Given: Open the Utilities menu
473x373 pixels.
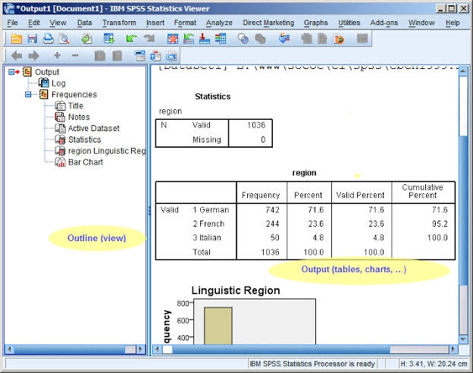Looking at the screenshot, I should (349, 23).
